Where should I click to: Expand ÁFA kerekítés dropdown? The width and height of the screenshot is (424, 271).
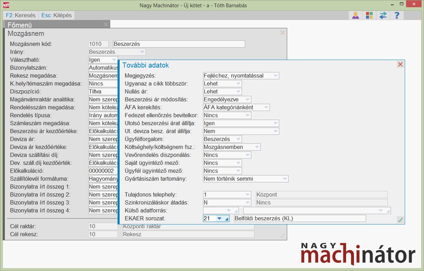(266, 108)
